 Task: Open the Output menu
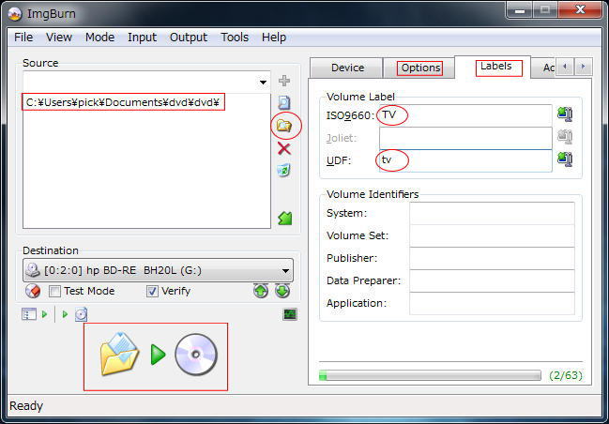tap(189, 38)
